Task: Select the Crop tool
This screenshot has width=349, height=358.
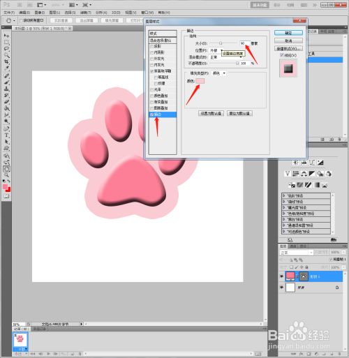Action: tap(6, 61)
